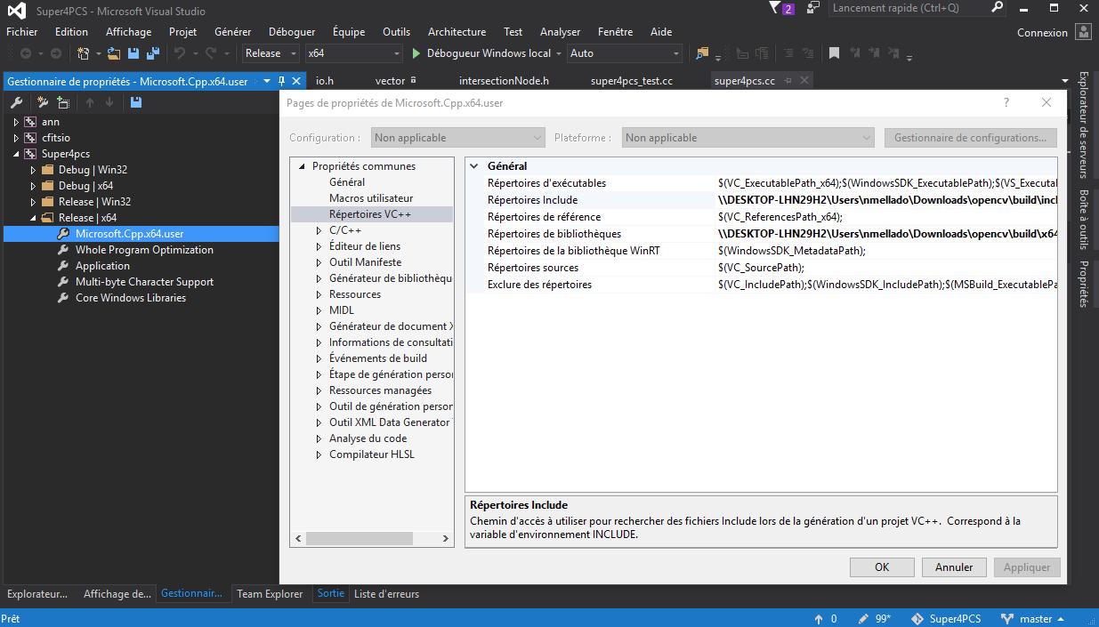
Task: Click the feedback icon near quick launch
Action: [x=813, y=9]
